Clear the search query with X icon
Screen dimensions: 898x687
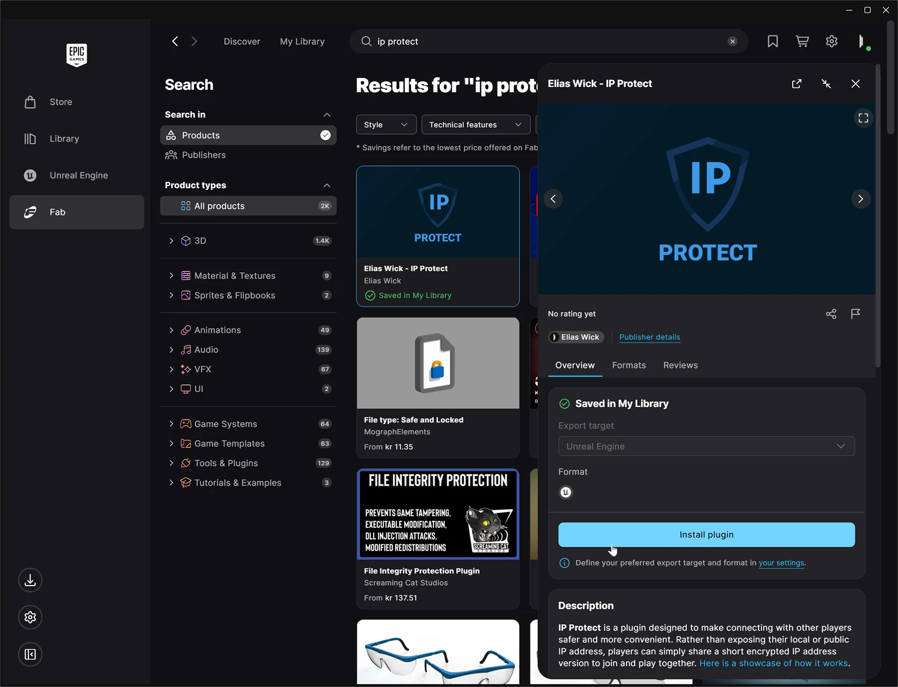point(732,42)
